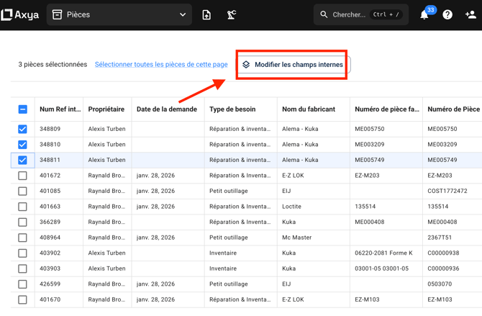Open the help question mark icon
Image resolution: width=482 pixels, height=316 pixels.
click(x=447, y=14)
